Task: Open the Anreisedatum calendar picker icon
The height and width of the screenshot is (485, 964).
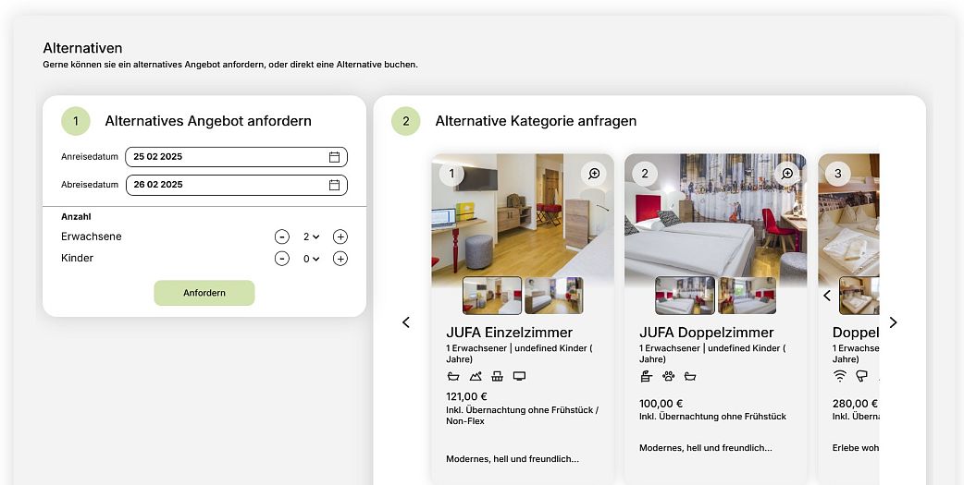Action: click(334, 157)
